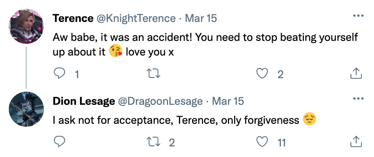Open Dion's tweet via Mar 15 timestamp

click(228, 101)
